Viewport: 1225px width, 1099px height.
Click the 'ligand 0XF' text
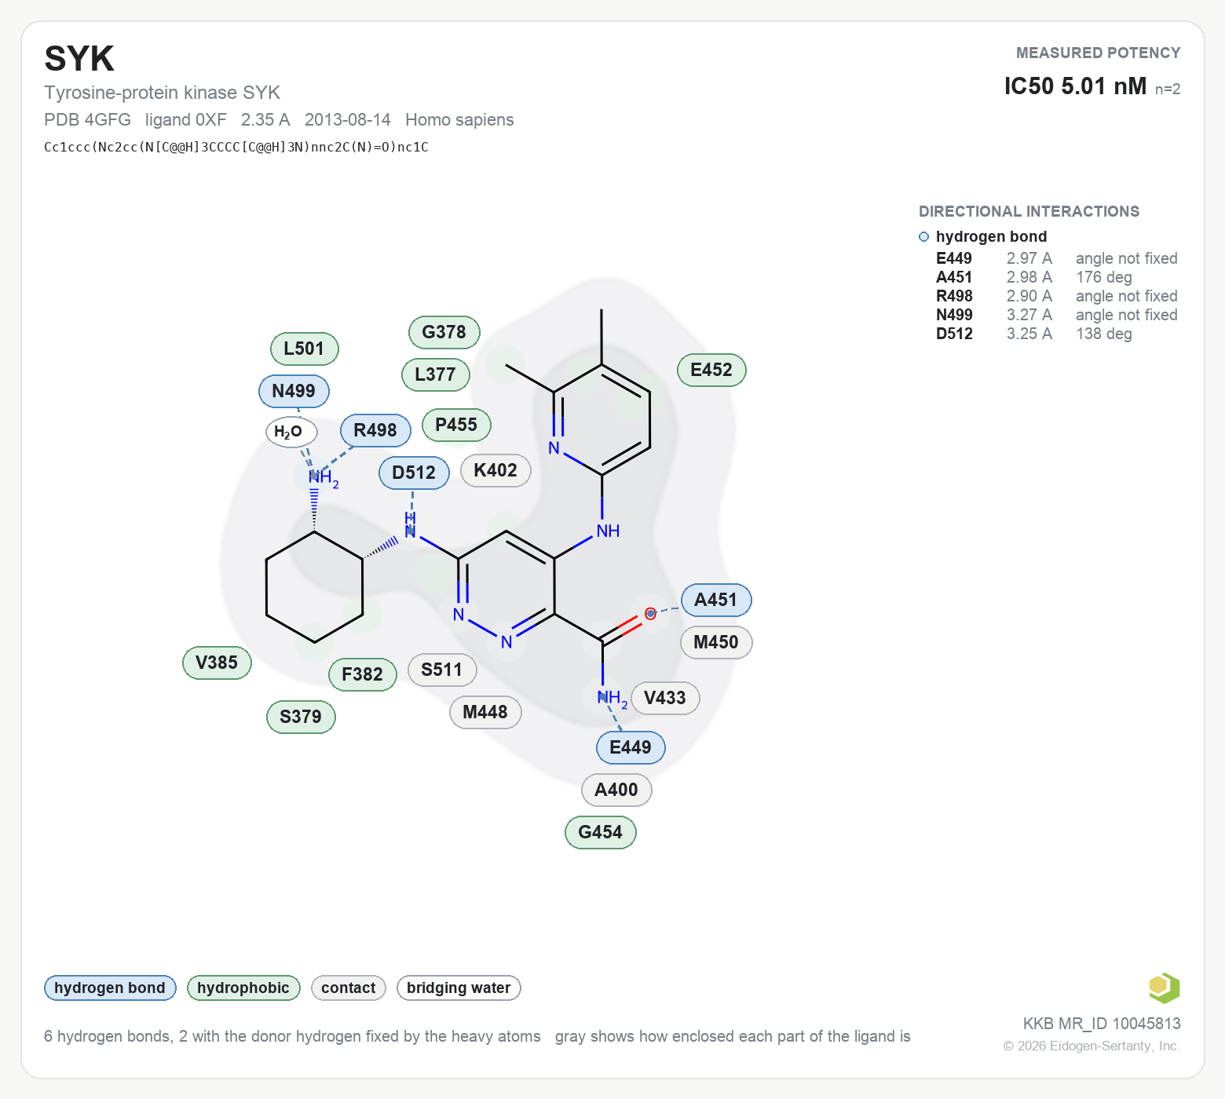(186, 120)
